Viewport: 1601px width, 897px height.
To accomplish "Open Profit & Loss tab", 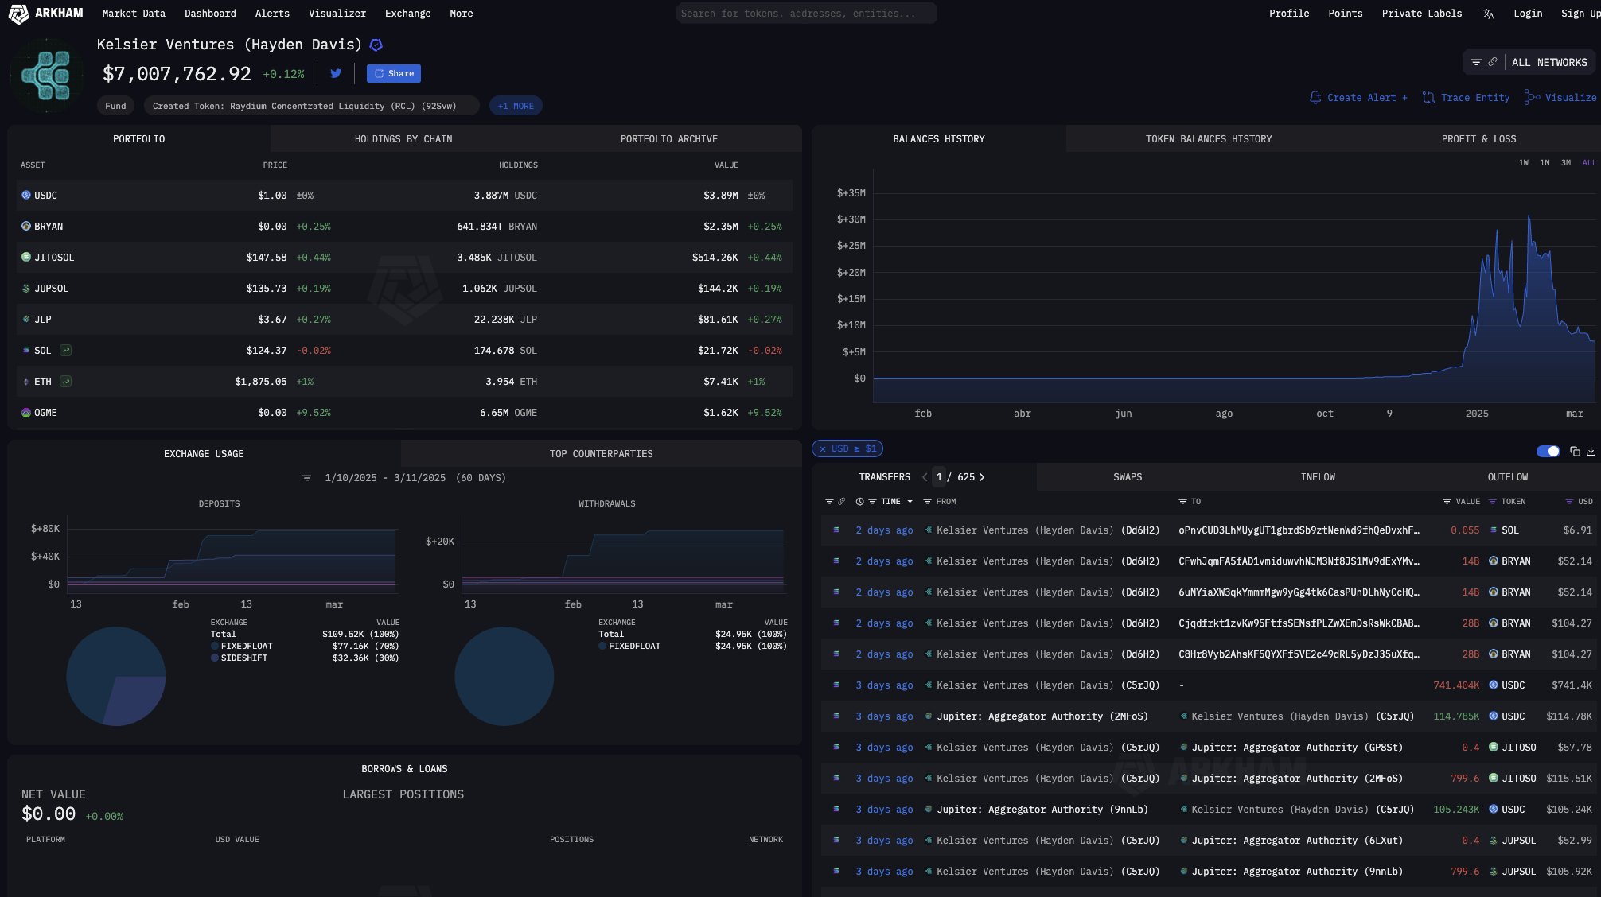I will [x=1478, y=139].
